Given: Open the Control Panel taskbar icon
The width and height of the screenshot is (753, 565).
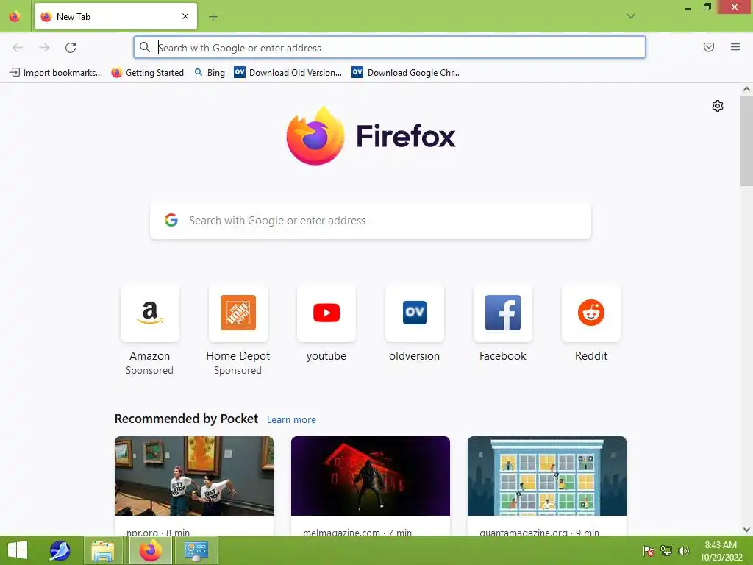Looking at the screenshot, I should coord(196,550).
